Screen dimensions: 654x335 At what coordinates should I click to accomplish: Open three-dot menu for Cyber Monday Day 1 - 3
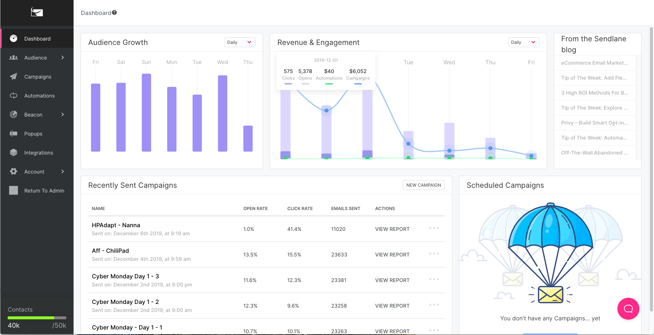(x=434, y=279)
